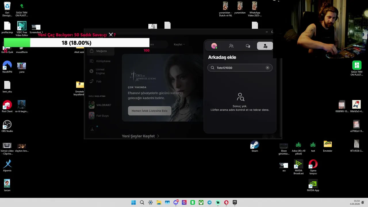Screen dimensions: 368x207
Task: Open taskbar Search
Action: (142, 202)
